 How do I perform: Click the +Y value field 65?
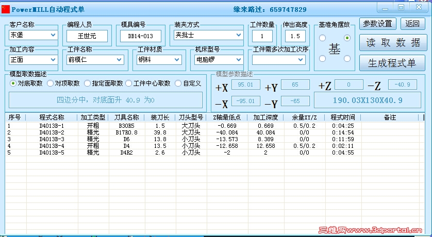[295, 84]
